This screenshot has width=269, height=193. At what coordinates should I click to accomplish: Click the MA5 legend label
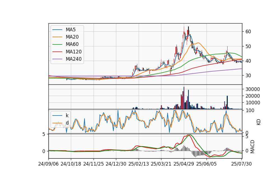[x=71, y=30]
